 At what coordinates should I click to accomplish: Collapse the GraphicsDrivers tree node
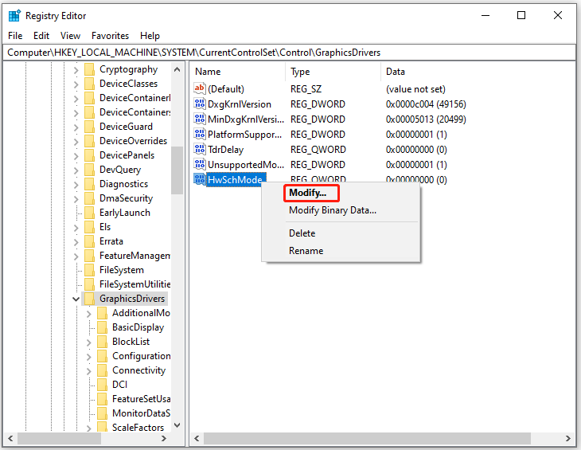[x=76, y=299]
